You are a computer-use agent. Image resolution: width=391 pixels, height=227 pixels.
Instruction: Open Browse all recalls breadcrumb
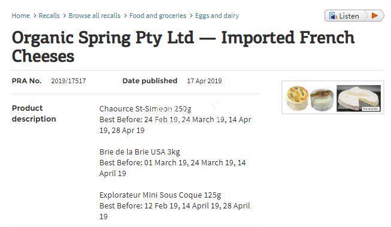(x=95, y=16)
